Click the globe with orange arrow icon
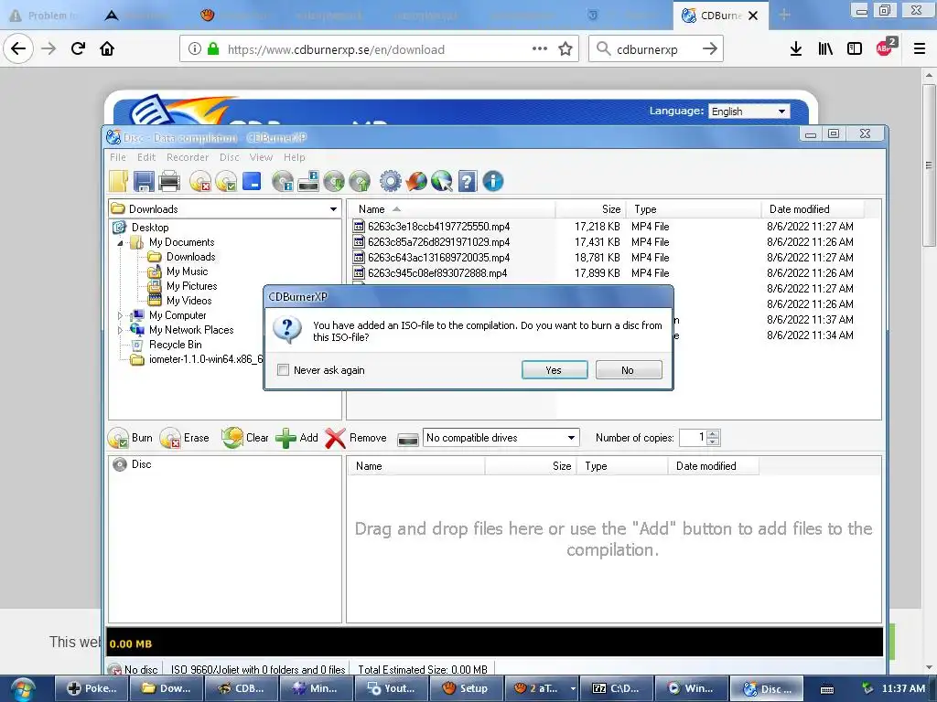 tap(416, 181)
